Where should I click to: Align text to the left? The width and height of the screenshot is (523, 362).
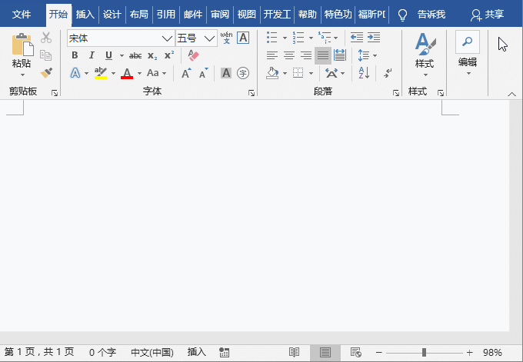(x=272, y=55)
